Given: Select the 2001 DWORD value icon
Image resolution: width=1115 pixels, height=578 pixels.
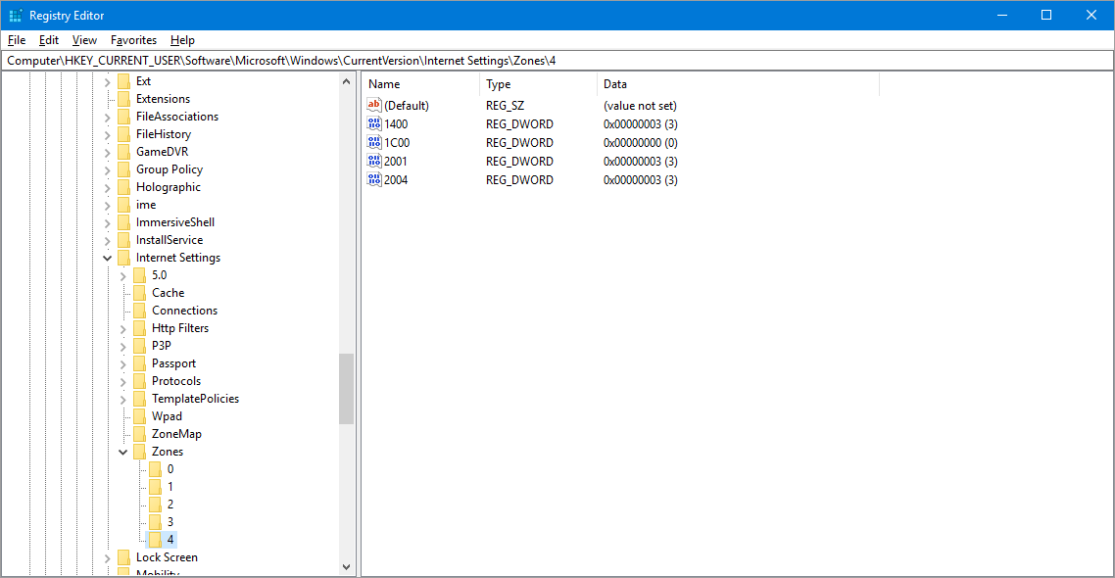Looking at the screenshot, I should [x=374, y=161].
